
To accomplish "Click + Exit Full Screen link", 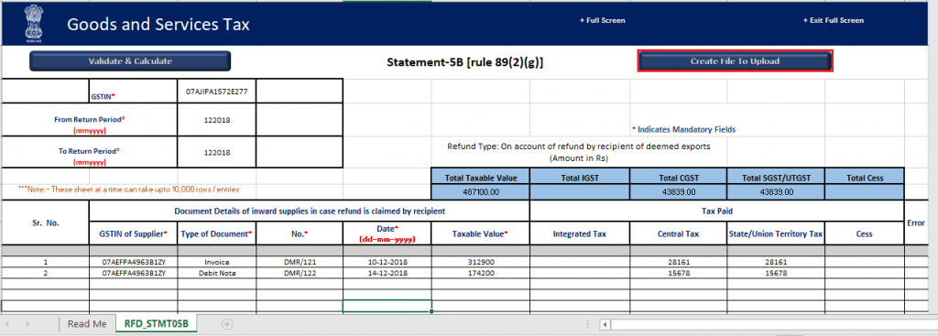I will [834, 20].
